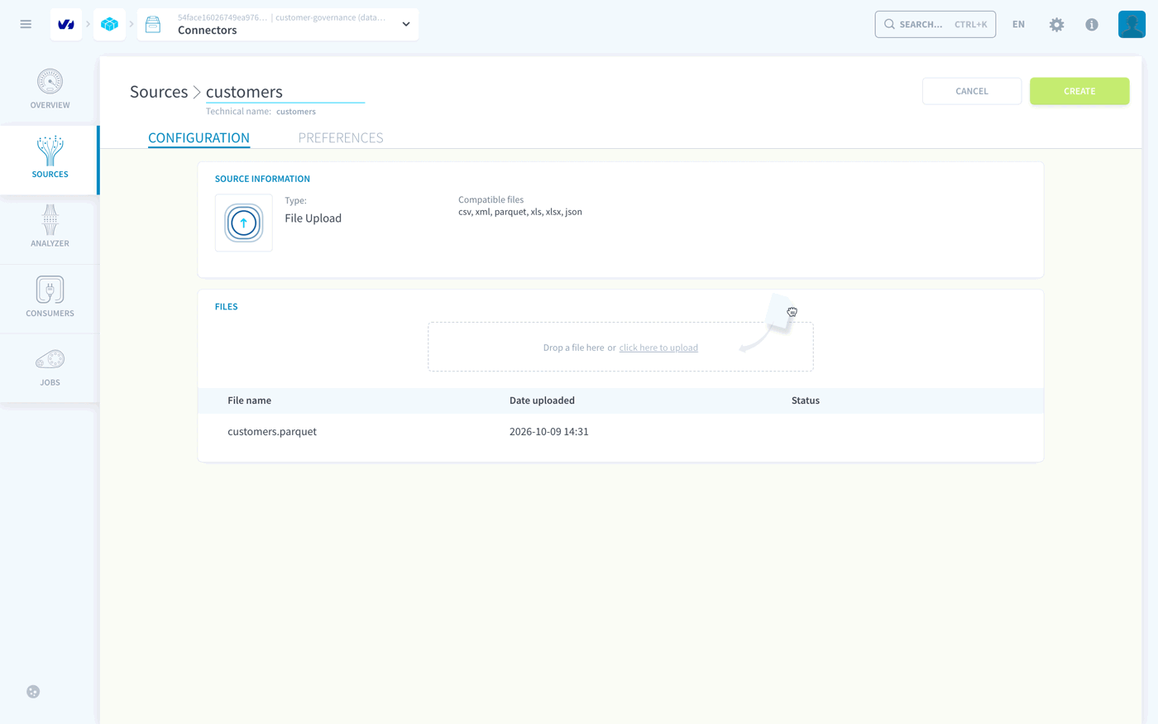This screenshot has height=724, width=1158.
Task: Open the settings gear icon
Action: [1056, 25]
